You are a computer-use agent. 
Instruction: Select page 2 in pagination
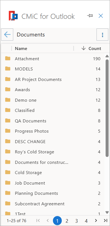67,221
